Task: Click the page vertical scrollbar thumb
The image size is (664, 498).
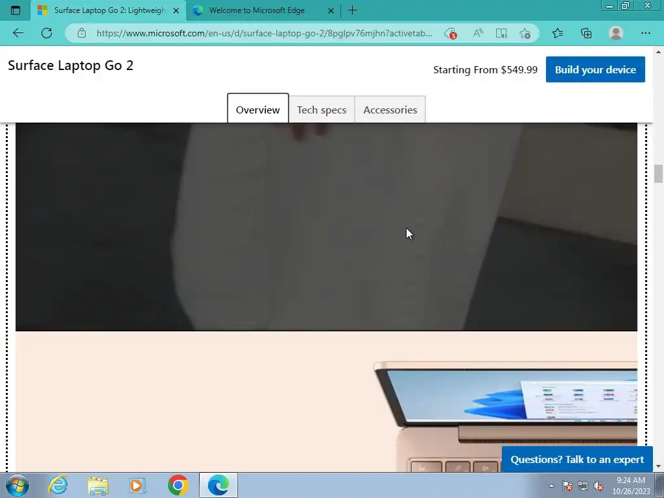Action: point(658,174)
